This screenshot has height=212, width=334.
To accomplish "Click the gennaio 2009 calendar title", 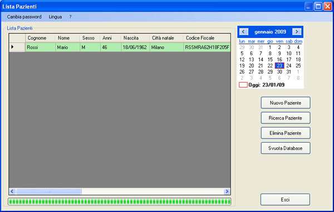I will pos(270,32).
